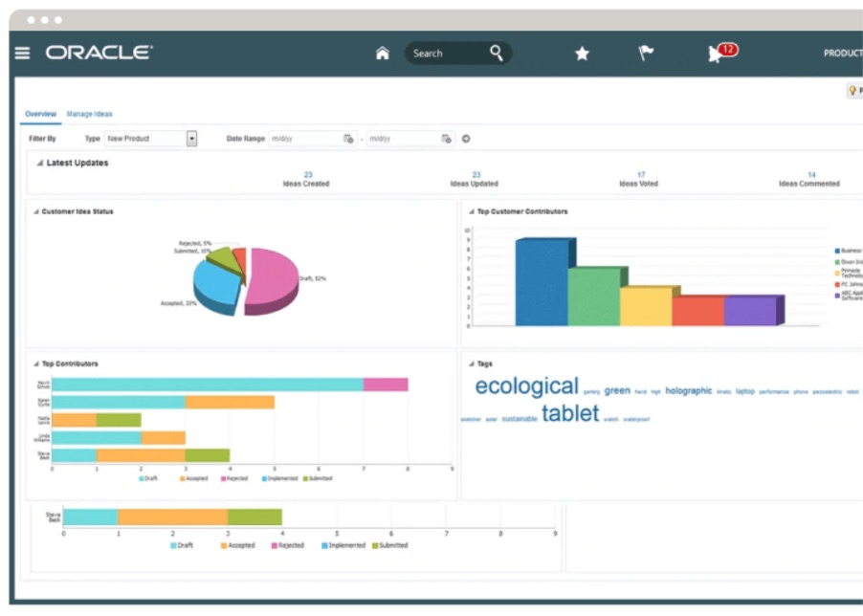This screenshot has width=863, height=616.
Task: Open the hamburger navigation menu
Action: 22,54
